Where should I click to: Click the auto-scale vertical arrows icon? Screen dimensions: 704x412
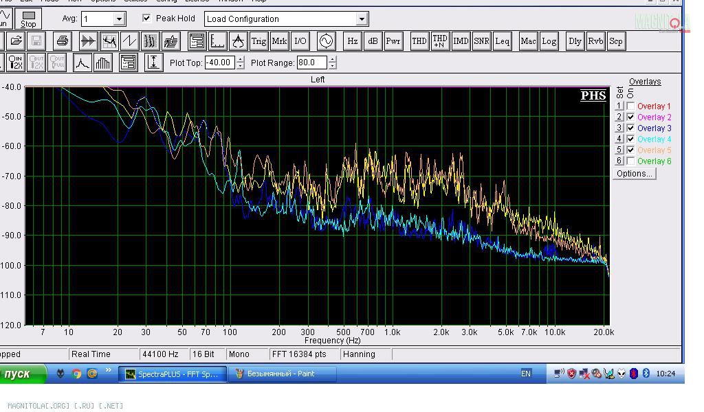tap(153, 62)
